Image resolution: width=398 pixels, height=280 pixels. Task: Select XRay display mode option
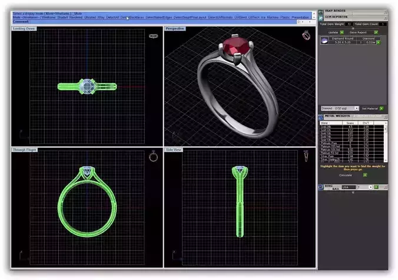pyautogui.click(x=101, y=18)
